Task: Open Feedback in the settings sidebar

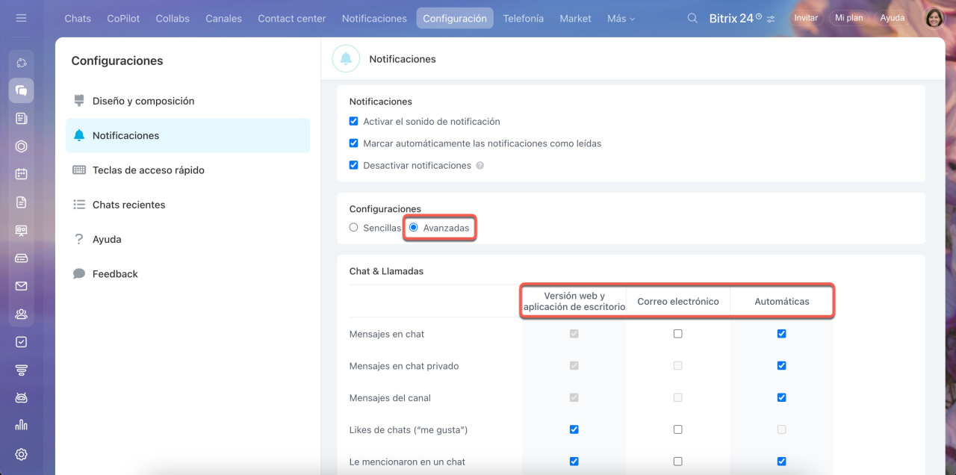Action: click(x=187, y=274)
